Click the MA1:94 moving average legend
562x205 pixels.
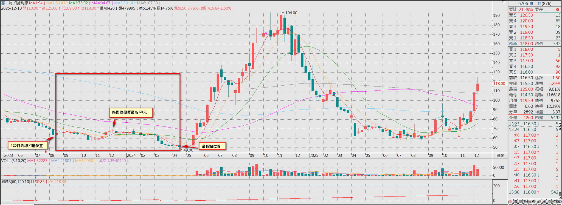36,3
